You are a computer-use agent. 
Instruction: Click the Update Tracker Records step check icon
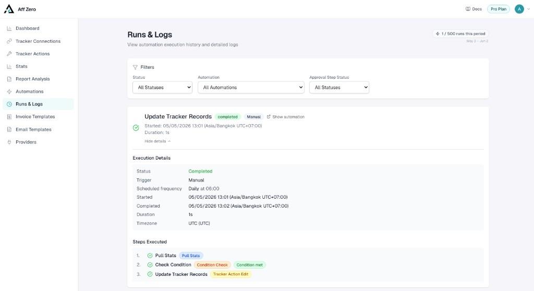coord(150,274)
